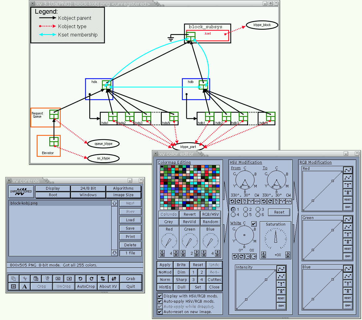Viewport: 362px width, 320px height.
Task: Uncheck 'Auto-reset on new image'
Action: [x=160, y=312]
